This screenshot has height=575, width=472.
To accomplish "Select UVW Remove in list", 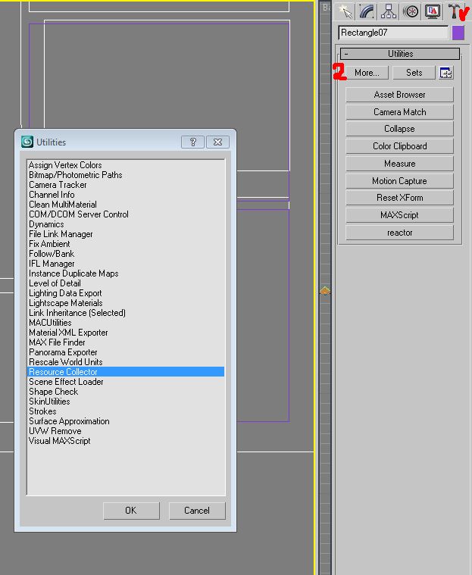I will (x=126, y=431).
